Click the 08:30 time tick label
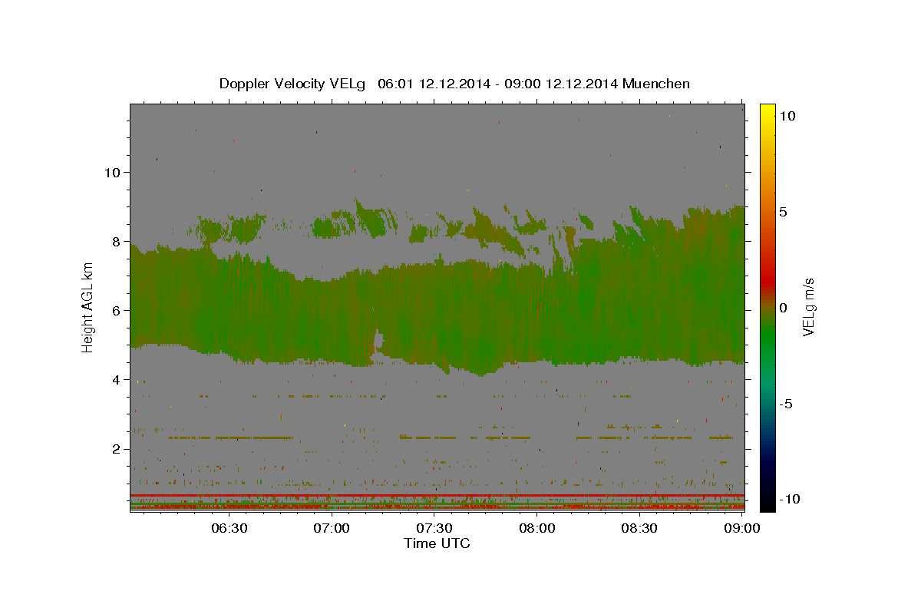This screenshot has width=921, height=614. click(x=639, y=528)
